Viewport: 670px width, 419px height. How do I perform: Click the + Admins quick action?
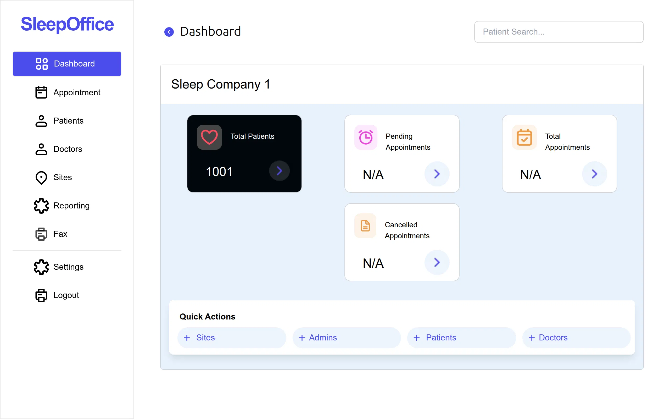tap(347, 338)
